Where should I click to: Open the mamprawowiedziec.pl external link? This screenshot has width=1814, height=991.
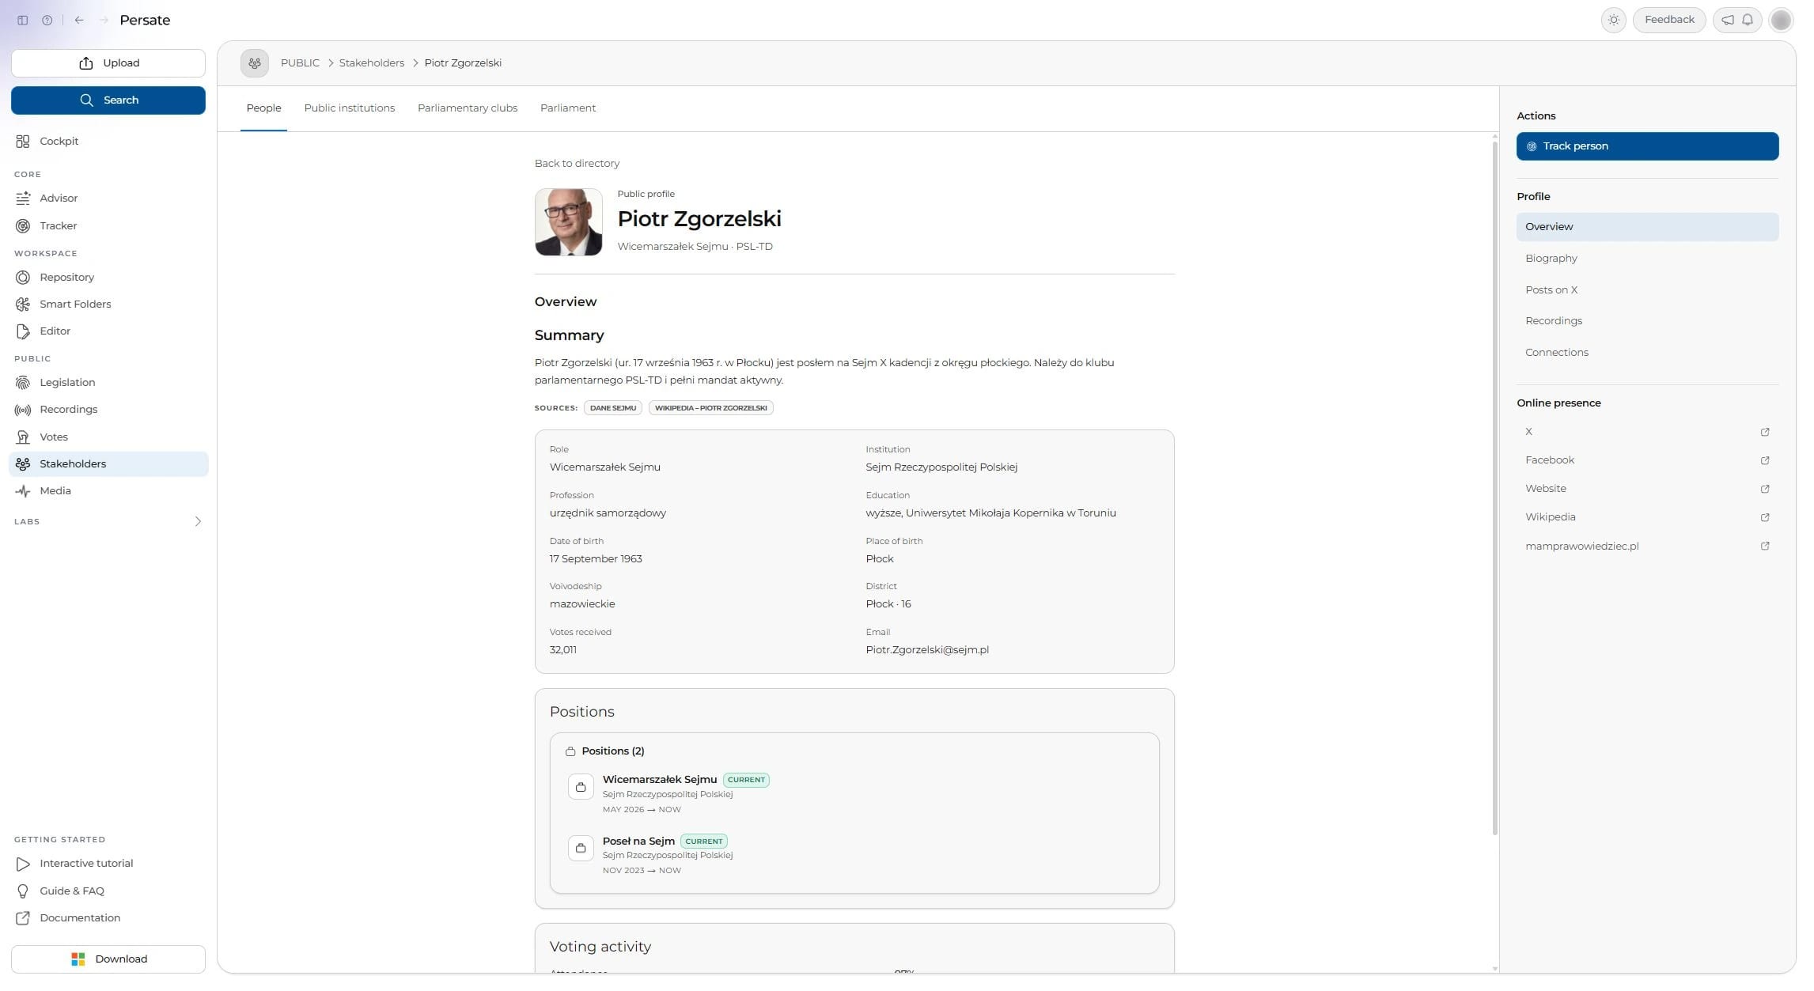(1647, 547)
